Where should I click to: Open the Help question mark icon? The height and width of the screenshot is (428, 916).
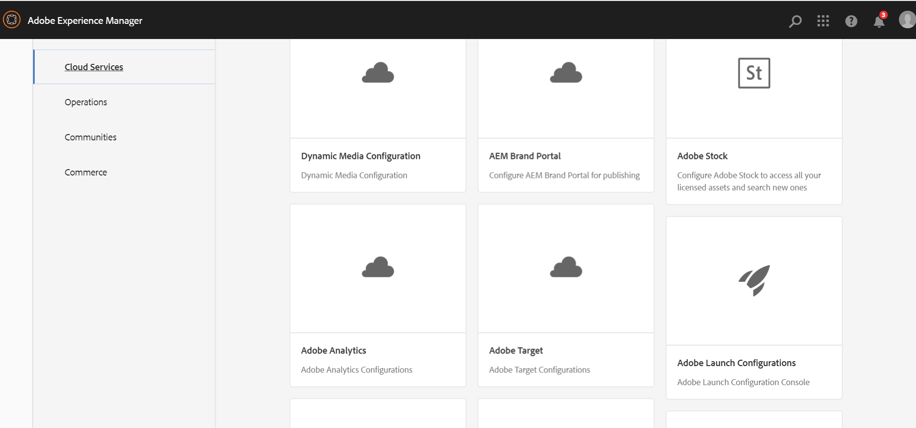click(851, 21)
